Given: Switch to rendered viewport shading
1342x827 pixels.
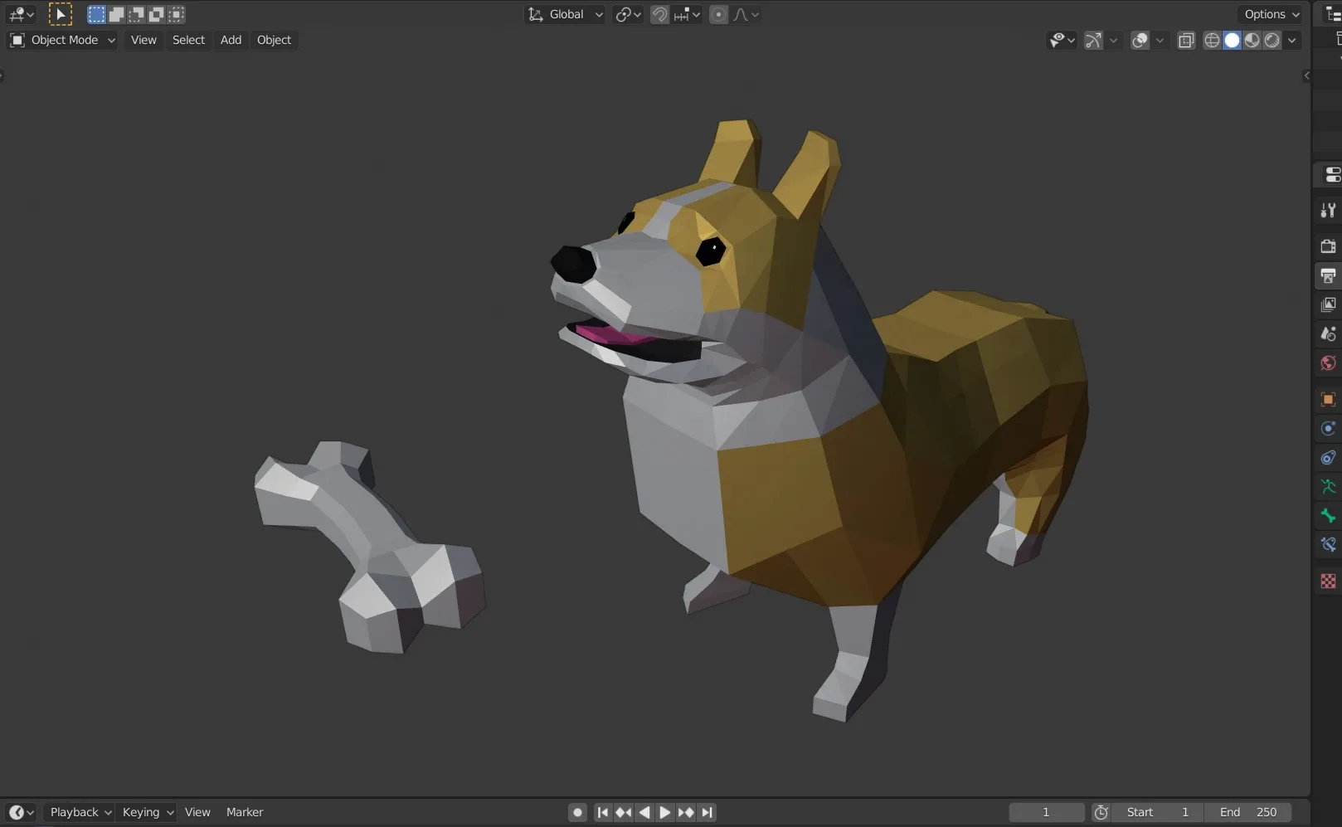Looking at the screenshot, I should pos(1271,40).
